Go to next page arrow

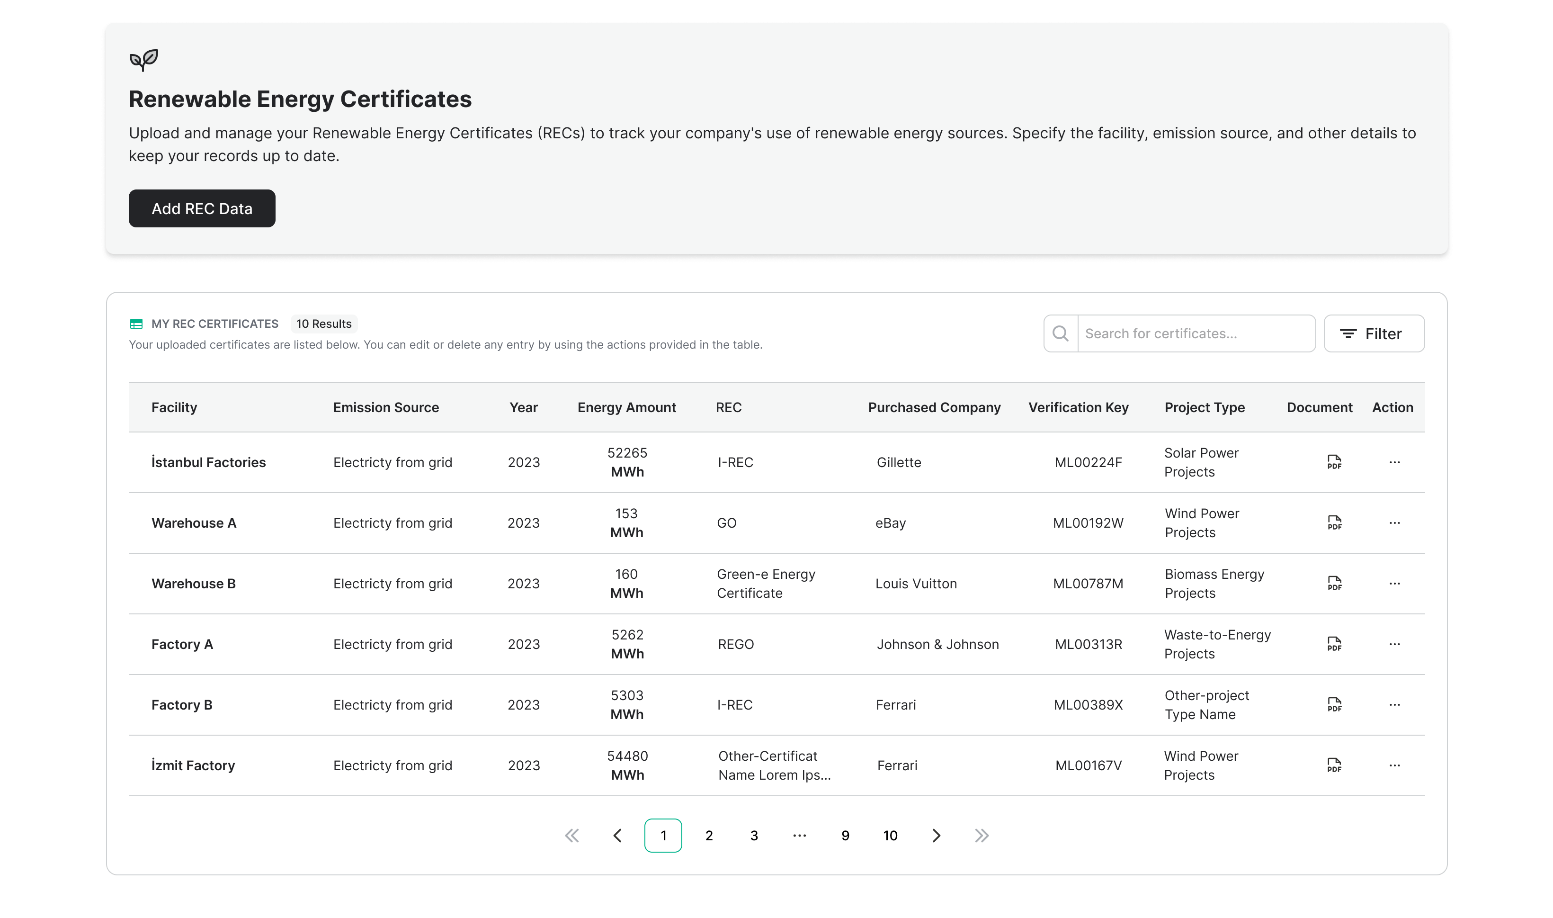point(936,836)
